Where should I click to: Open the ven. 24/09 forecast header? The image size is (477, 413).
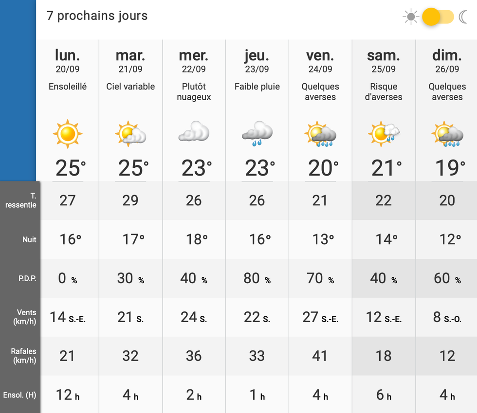[320, 61]
